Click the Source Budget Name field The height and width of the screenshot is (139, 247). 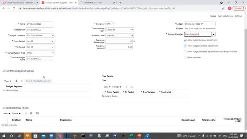(x=39, y=59)
